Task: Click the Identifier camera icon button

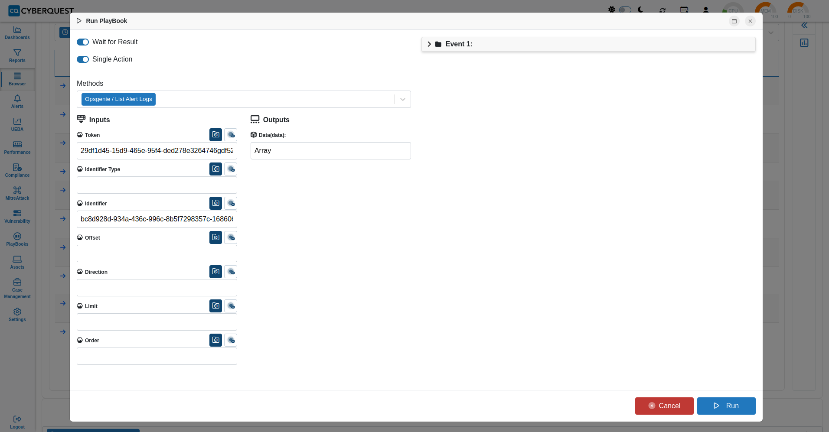Action: pos(215,203)
